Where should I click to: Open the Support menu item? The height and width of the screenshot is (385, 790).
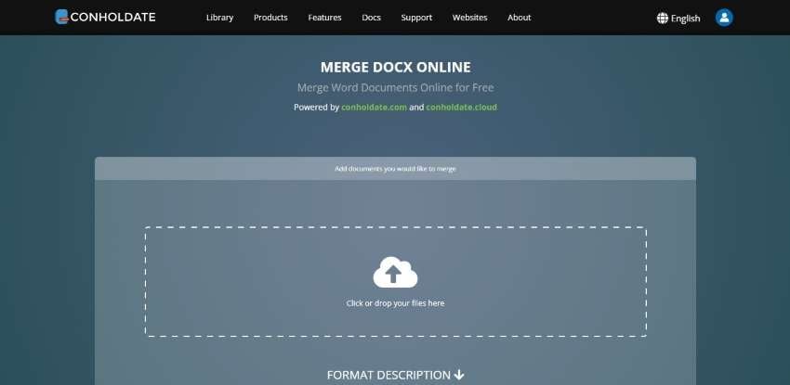click(x=416, y=18)
